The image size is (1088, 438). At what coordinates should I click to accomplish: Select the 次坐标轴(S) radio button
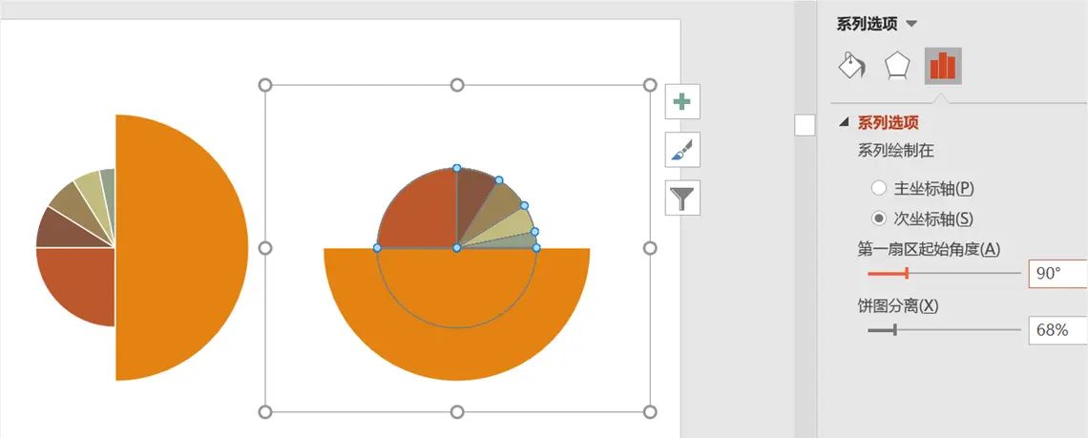[x=879, y=219]
